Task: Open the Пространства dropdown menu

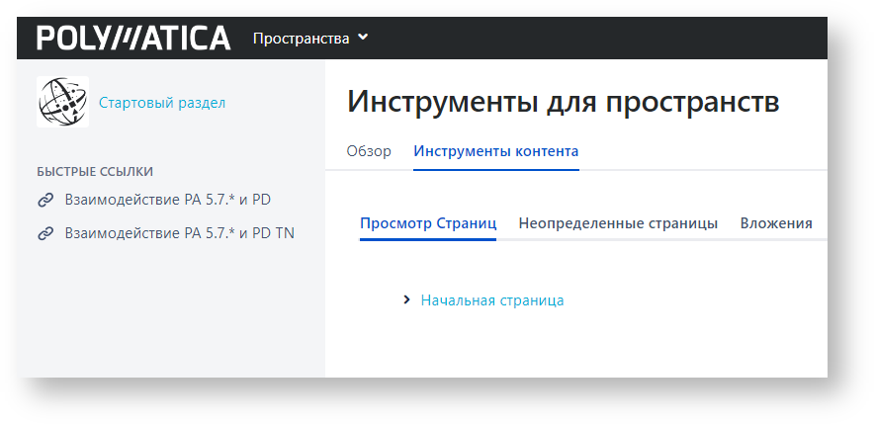Action: click(x=301, y=39)
